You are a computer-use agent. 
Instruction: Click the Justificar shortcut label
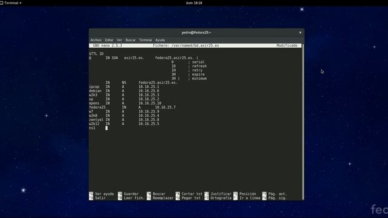[221, 194]
